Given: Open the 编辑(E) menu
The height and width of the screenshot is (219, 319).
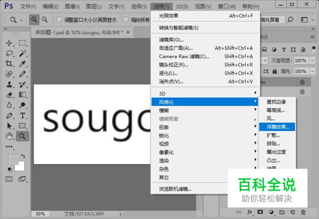Looking at the screenshot, I should [50, 6].
